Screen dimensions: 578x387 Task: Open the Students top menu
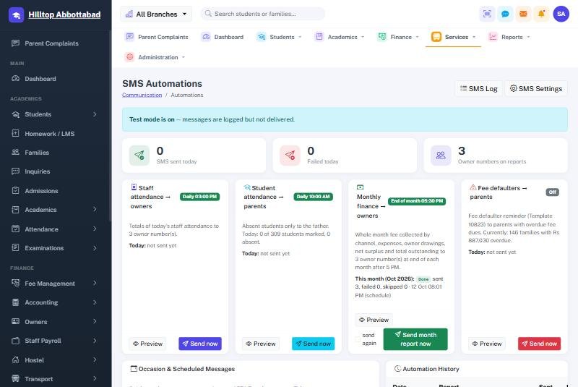point(280,37)
